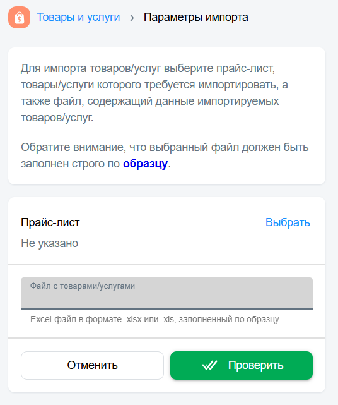Viewport: 338px width, 405px height.
Task: Click the green Проверить button text
Action: pos(256,365)
